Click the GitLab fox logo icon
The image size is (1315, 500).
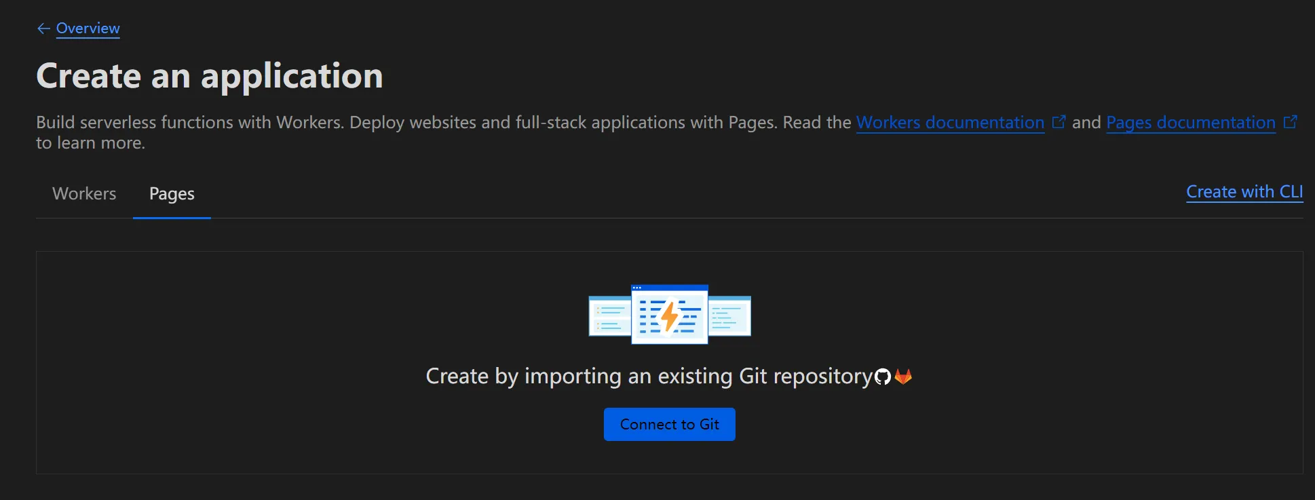click(x=903, y=377)
